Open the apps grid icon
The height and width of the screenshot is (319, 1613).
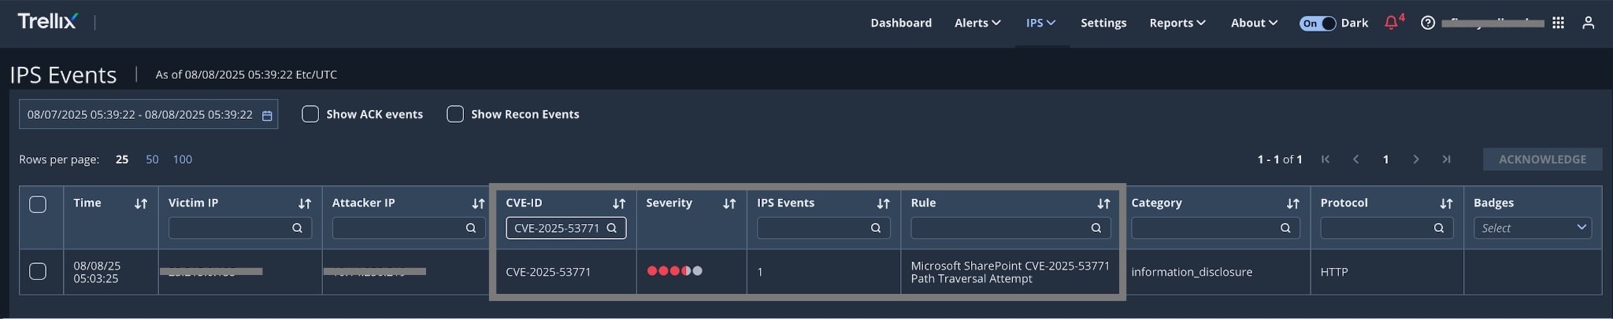pos(1558,23)
